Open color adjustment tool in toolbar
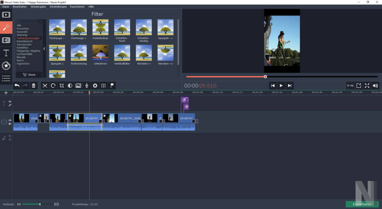This screenshot has width=382, height=209. [70, 85]
